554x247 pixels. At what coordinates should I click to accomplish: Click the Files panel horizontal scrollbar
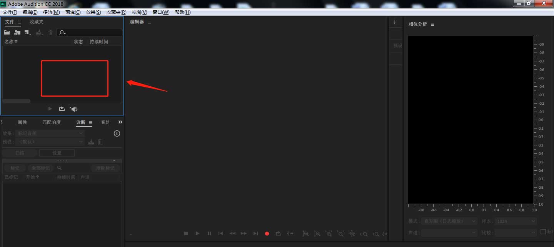pos(17,101)
